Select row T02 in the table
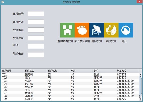 click(x=70, y=78)
